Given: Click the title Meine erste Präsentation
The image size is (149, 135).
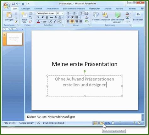Looking at the screenshot, I should [85, 64].
